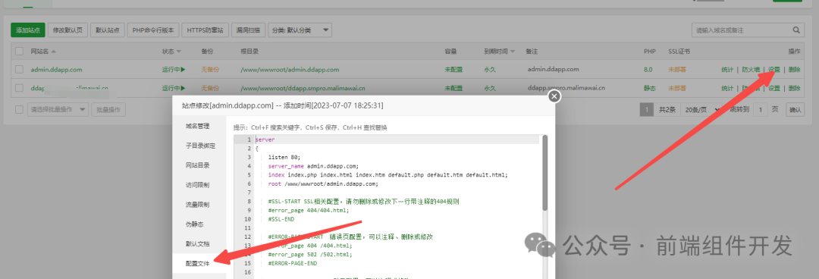Viewport: 819px width, 279px height.
Task: Click the '#error_page 502 /502.html;' line
Action: (310, 255)
